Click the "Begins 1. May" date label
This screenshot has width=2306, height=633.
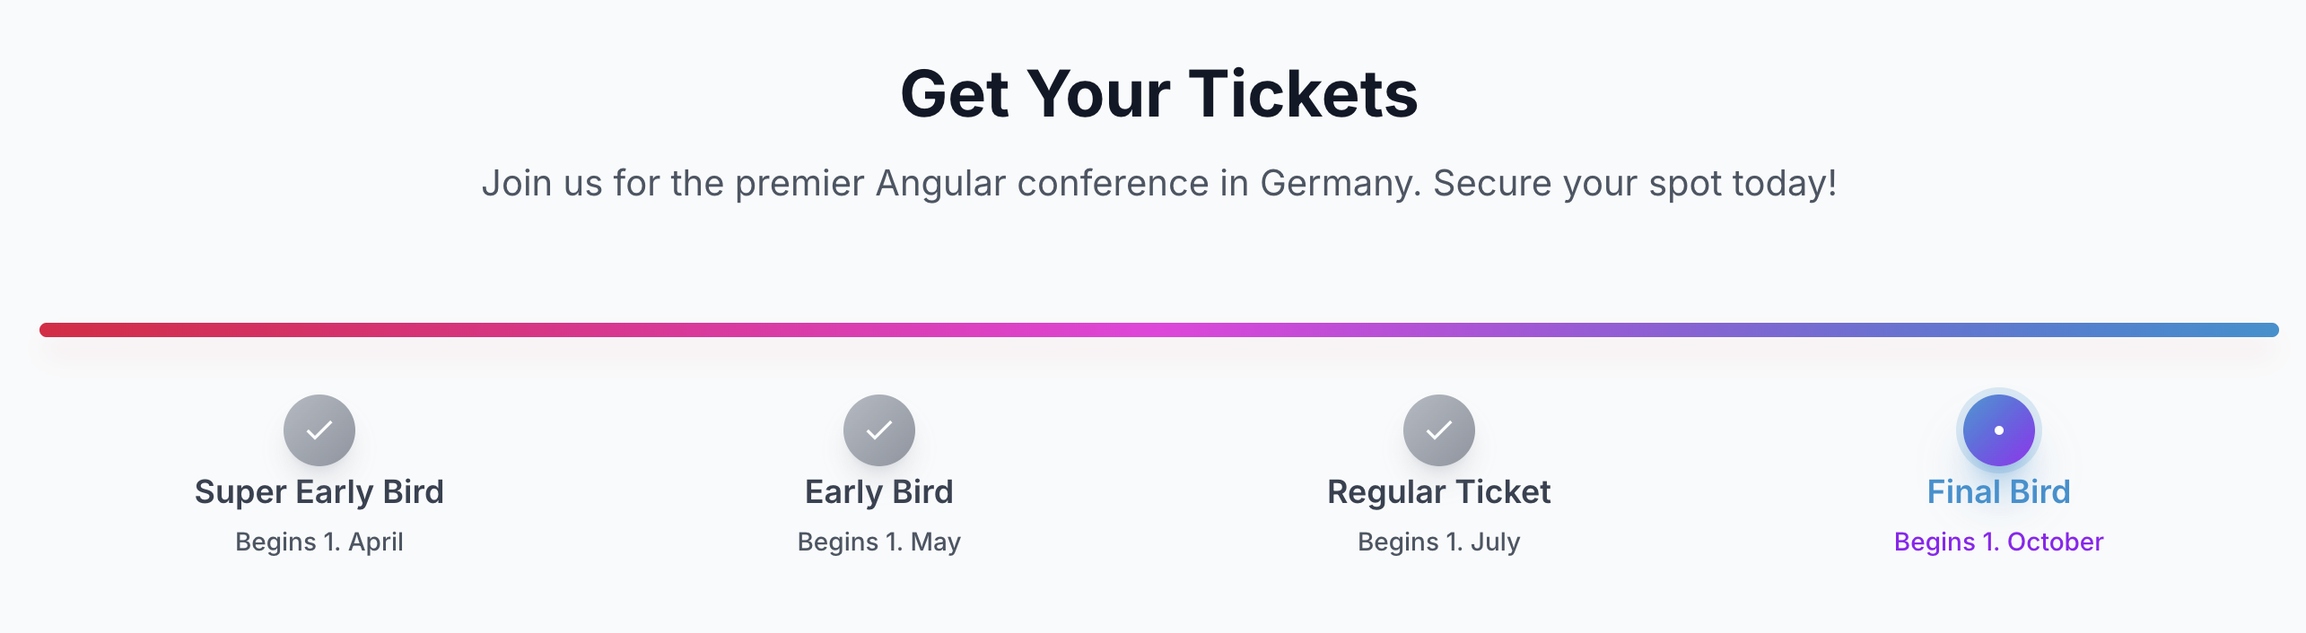tap(879, 542)
